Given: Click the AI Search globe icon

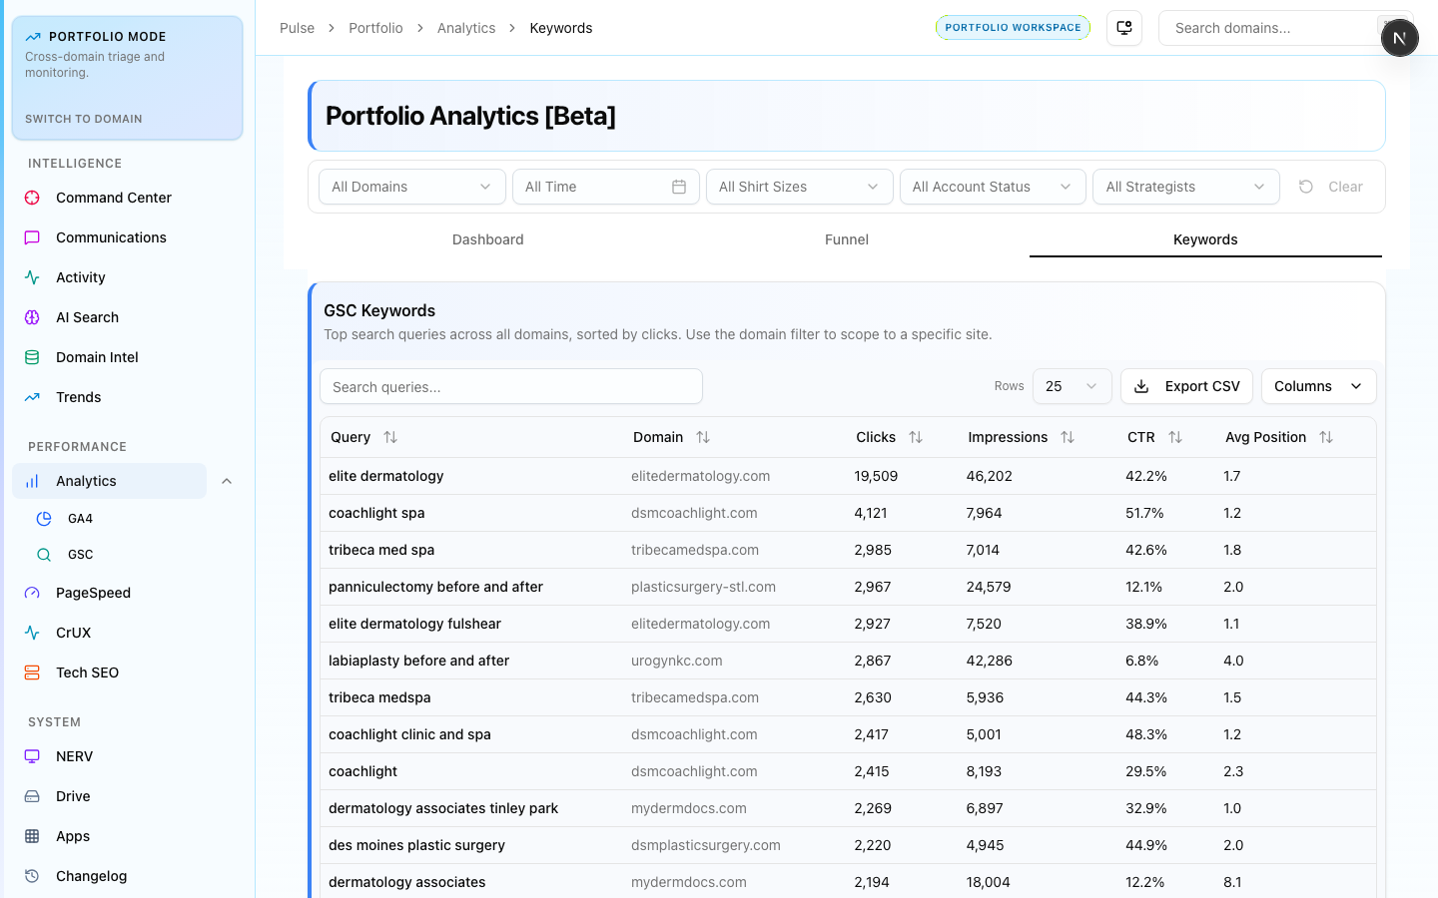Looking at the screenshot, I should click(32, 317).
